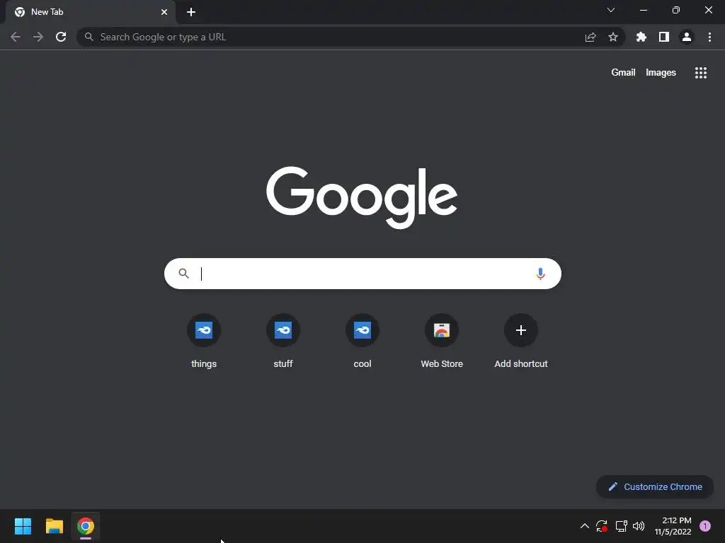The width and height of the screenshot is (725, 543).
Task: Minimize the Chrome window
Action: pyautogui.click(x=643, y=10)
